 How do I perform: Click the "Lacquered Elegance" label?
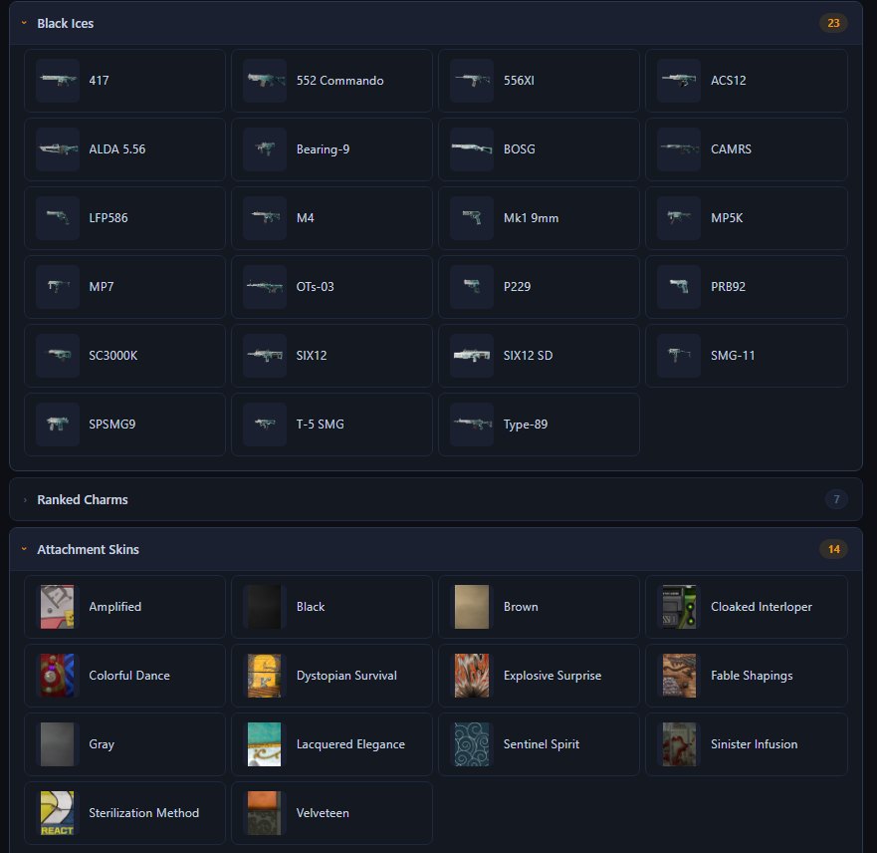pos(350,744)
